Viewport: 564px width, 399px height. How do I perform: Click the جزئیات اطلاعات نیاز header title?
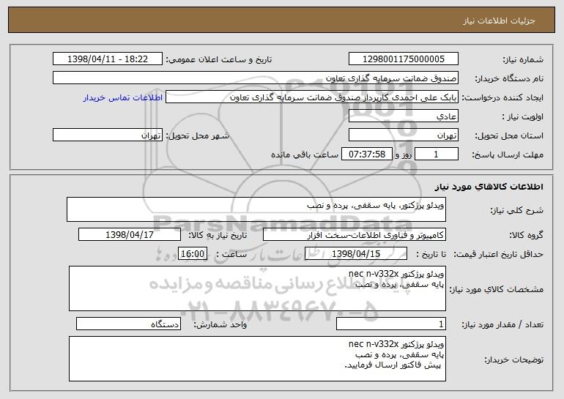[x=500, y=20]
